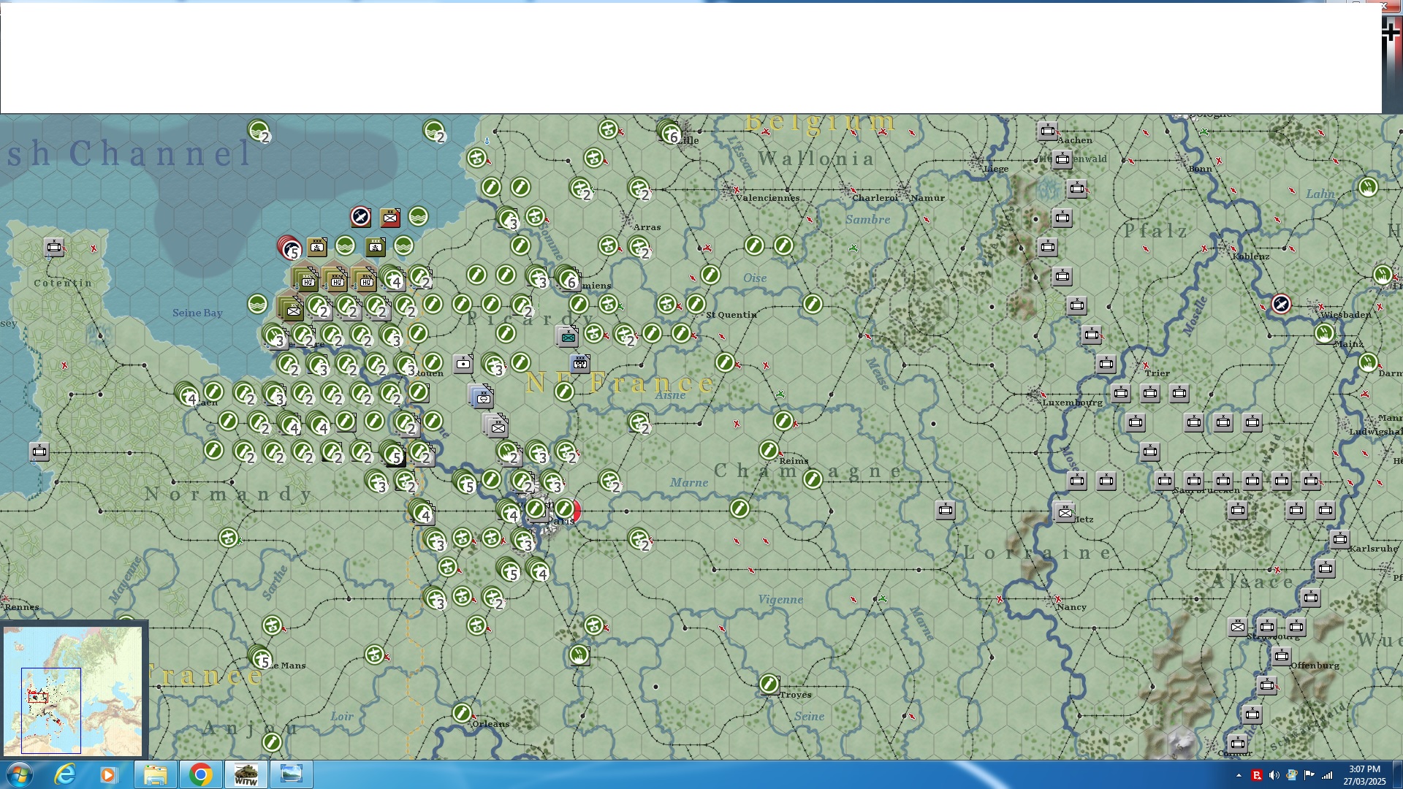This screenshot has width=1403, height=789.
Task: Select the German counter at Offenburg
Action: point(1281,656)
